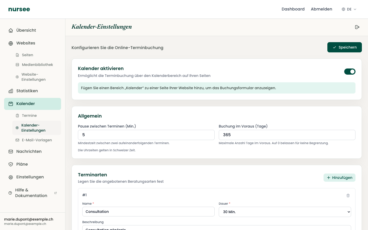Viewport: 368px width, 230px height.
Task: Click the Übersicht home icon
Action: pos(11,30)
